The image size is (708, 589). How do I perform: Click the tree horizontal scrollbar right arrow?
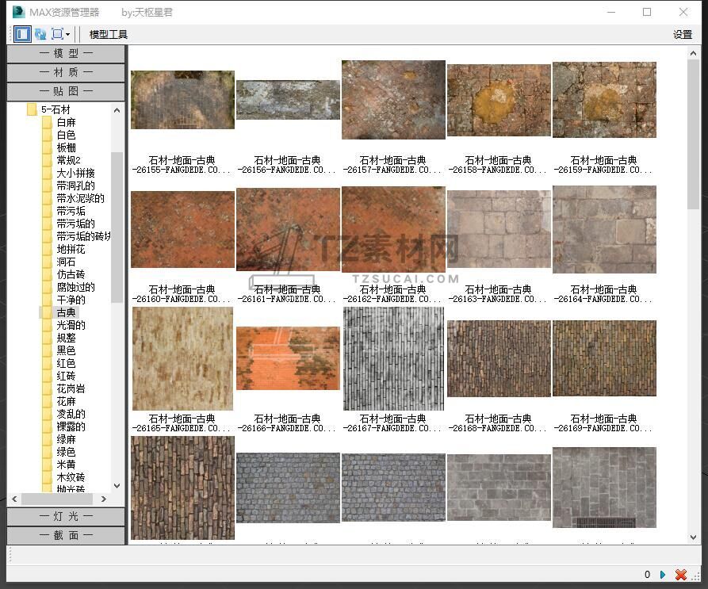(x=103, y=499)
